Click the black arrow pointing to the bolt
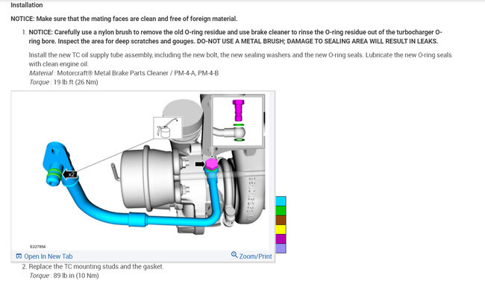This screenshot has height=284, width=485. 200,164
